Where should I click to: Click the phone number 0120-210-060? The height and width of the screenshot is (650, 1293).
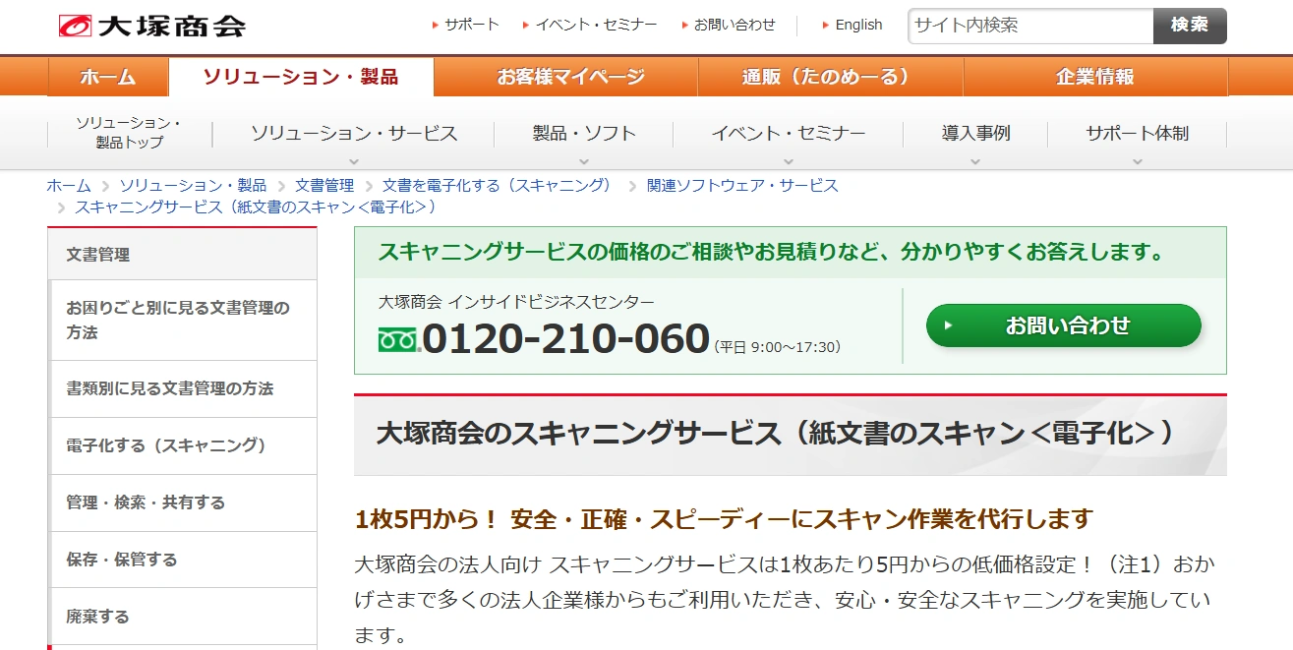click(x=566, y=339)
